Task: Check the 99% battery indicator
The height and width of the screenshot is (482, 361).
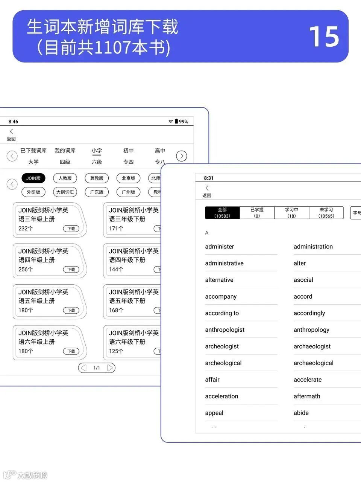Action: 181,121
